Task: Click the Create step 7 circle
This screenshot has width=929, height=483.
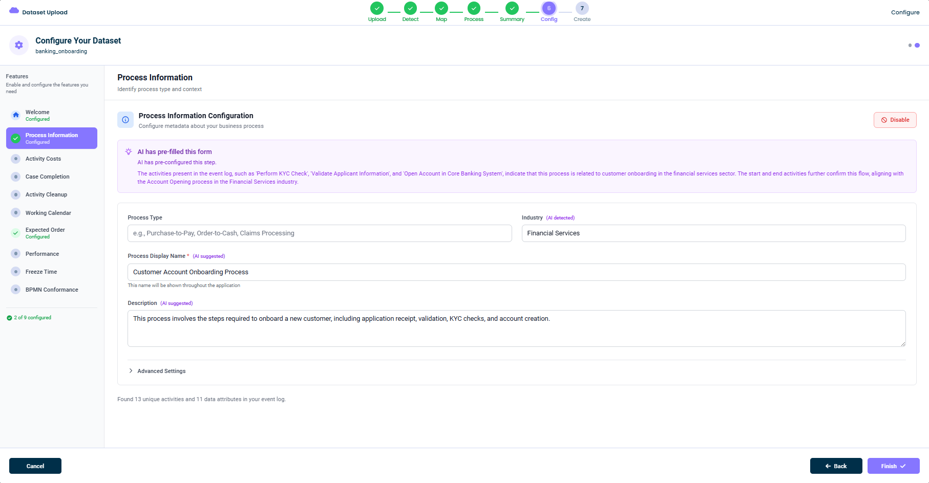Action: coord(582,8)
